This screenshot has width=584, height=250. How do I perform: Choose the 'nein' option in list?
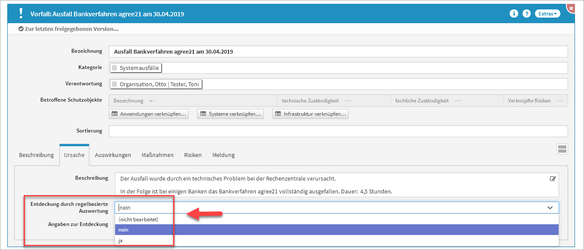pyautogui.click(x=337, y=230)
